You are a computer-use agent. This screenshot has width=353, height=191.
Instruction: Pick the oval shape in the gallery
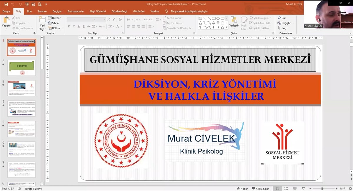tap(218, 18)
